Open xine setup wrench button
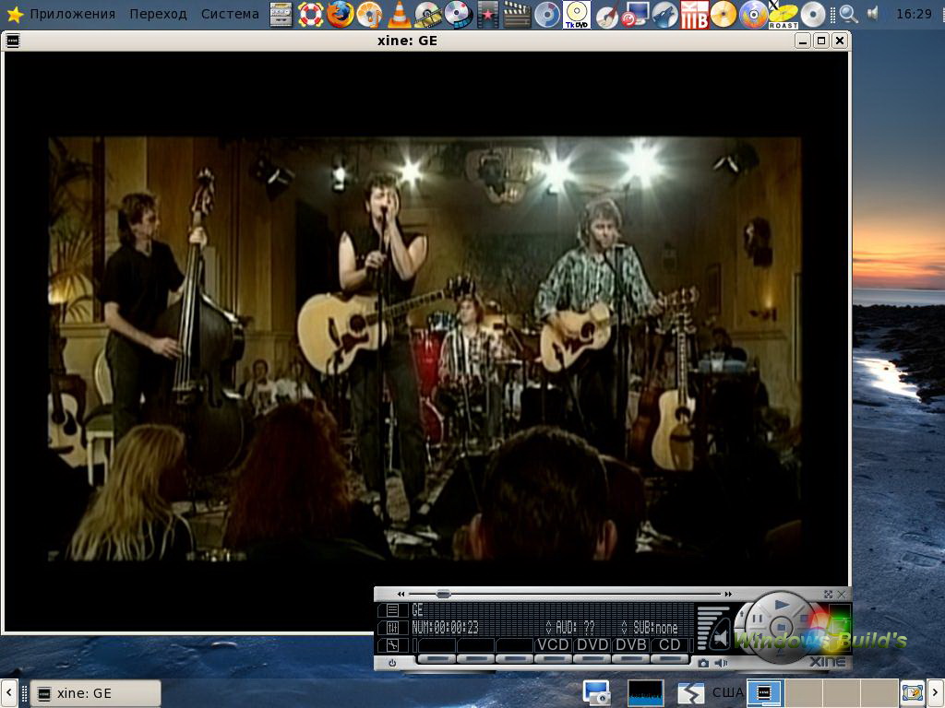The image size is (945, 708). click(392, 645)
